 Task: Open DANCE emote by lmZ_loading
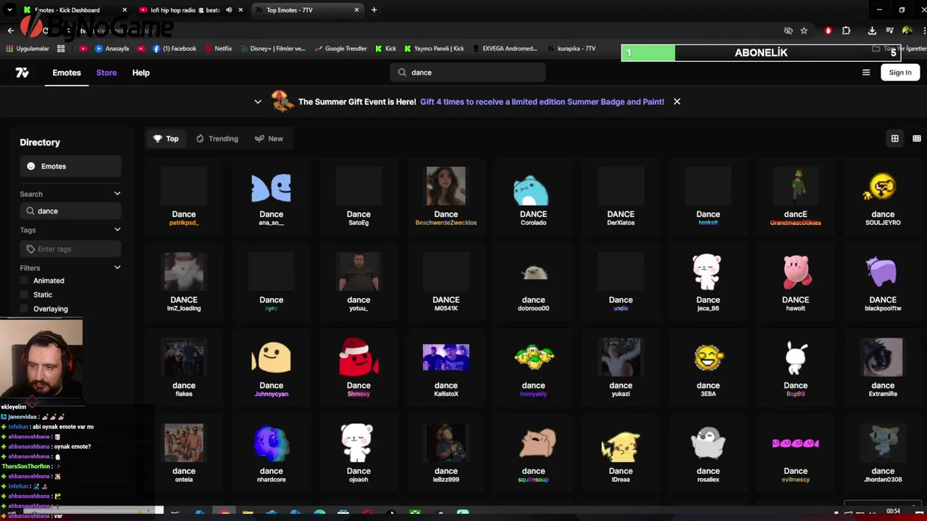184,281
